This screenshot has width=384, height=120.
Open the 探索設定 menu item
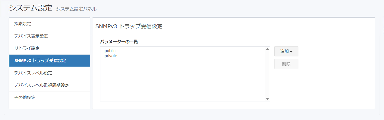pyautogui.click(x=49, y=24)
